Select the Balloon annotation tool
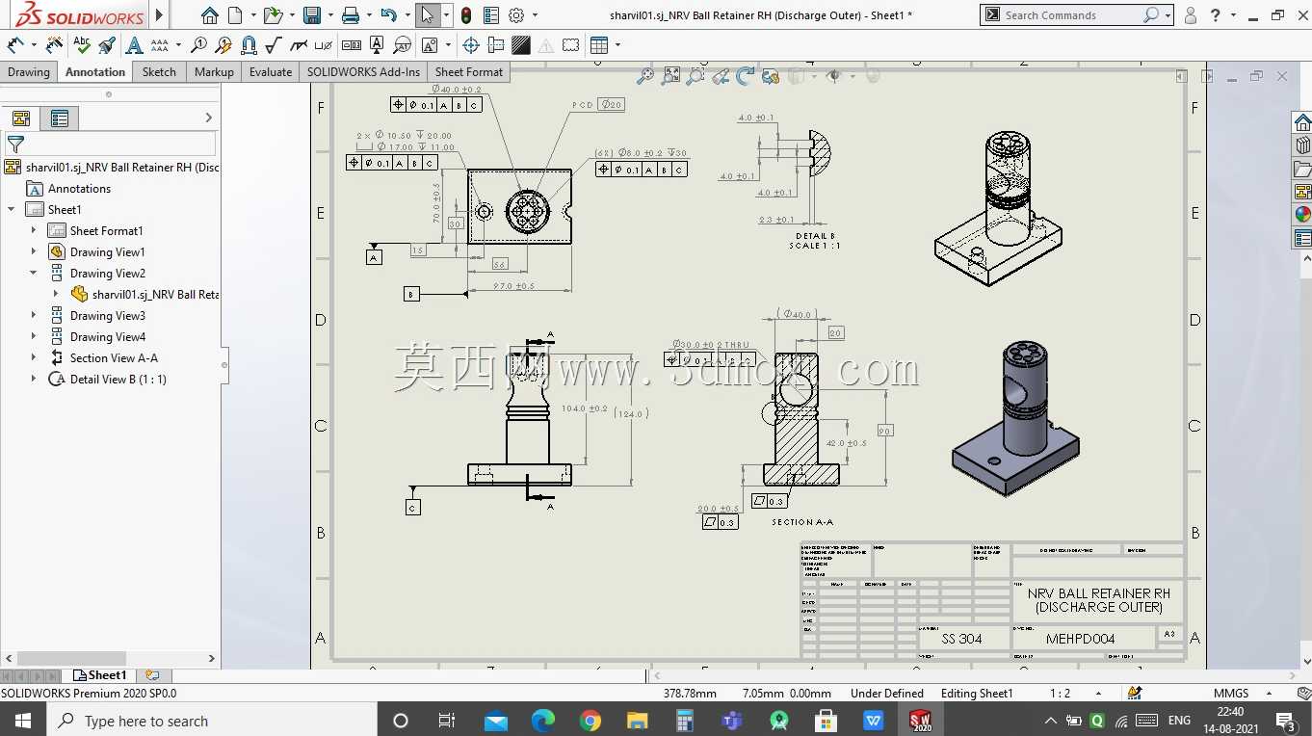The width and height of the screenshot is (1312, 736). click(x=199, y=45)
